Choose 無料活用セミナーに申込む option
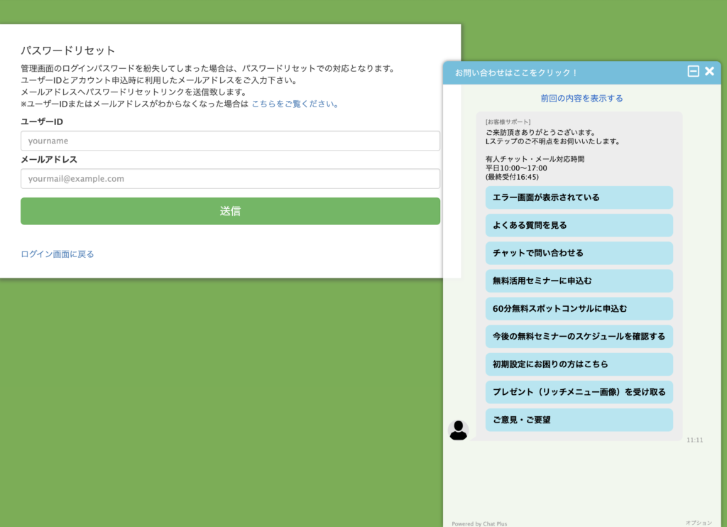The width and height of the screenshot is (727, 527). (x=579, y=281)
